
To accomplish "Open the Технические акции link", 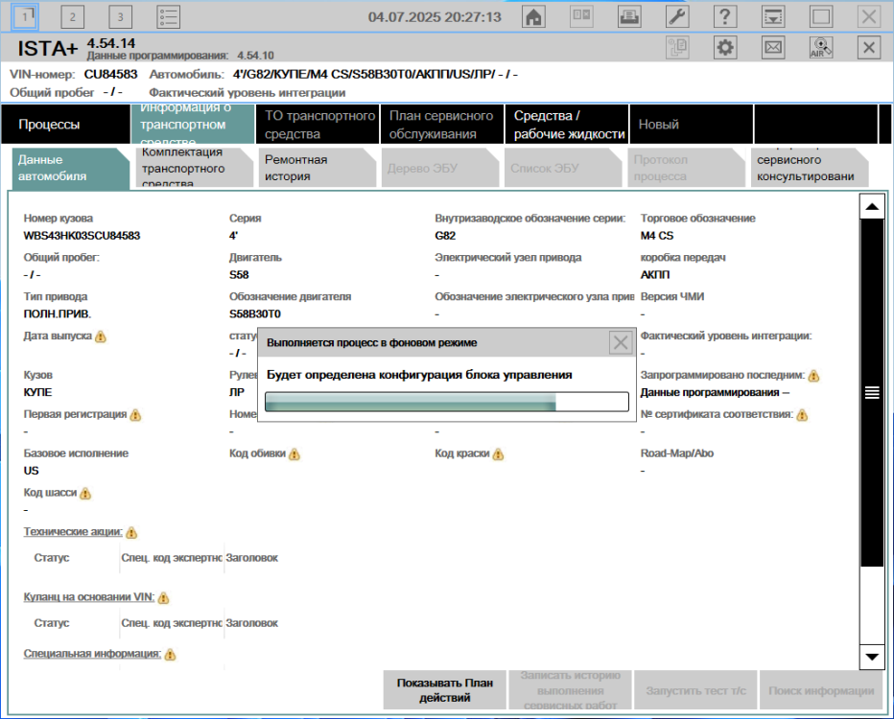I will (x=72, y=532).
